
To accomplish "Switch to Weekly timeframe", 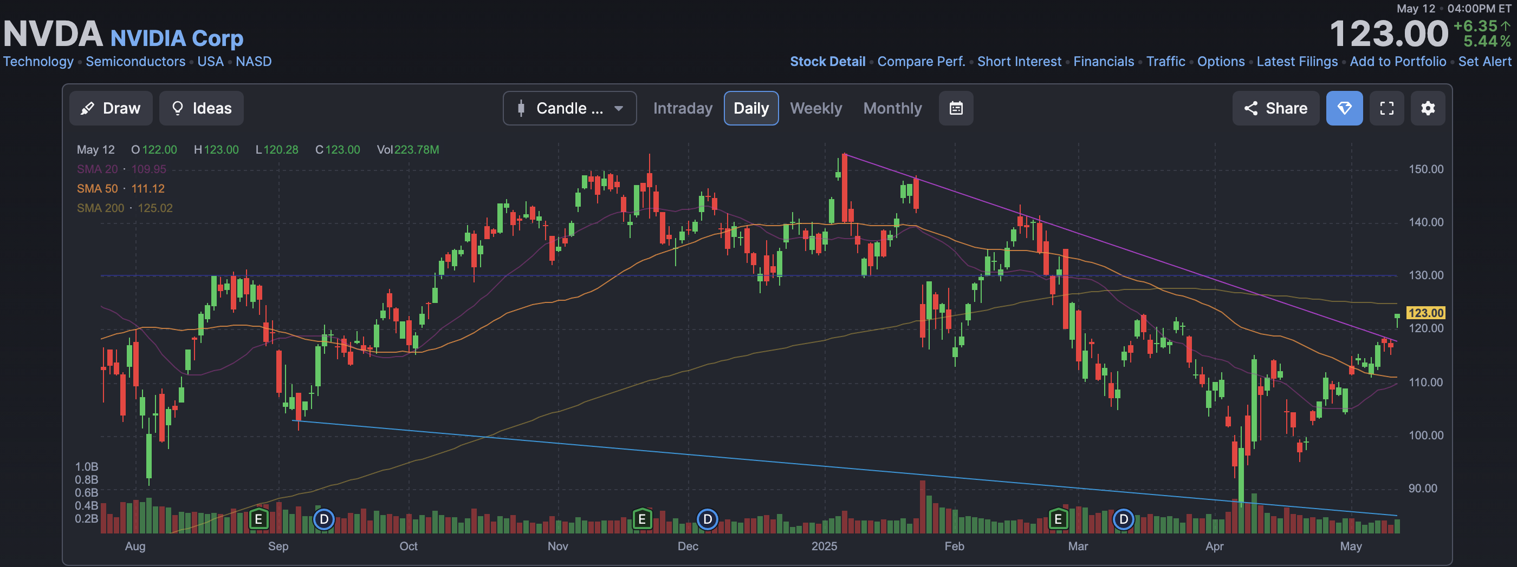I will pos(815,108).
